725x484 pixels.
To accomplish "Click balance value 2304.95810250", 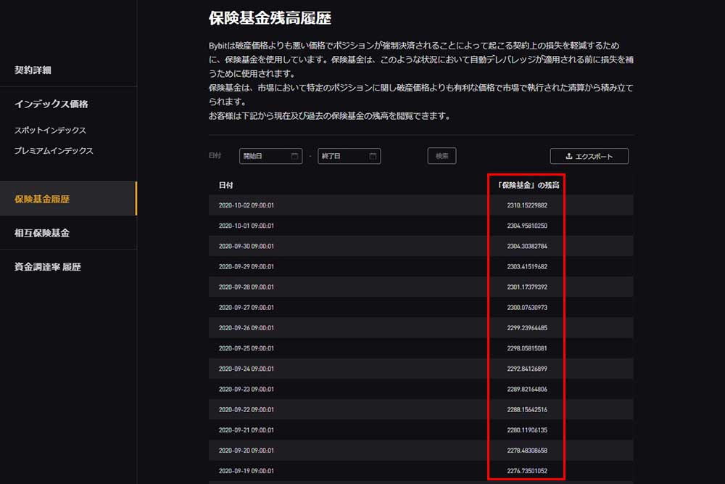I will tap(527, 226).
